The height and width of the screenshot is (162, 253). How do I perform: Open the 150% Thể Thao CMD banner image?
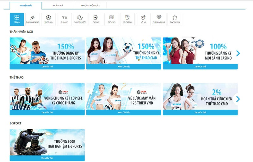[x=124, y=51]
